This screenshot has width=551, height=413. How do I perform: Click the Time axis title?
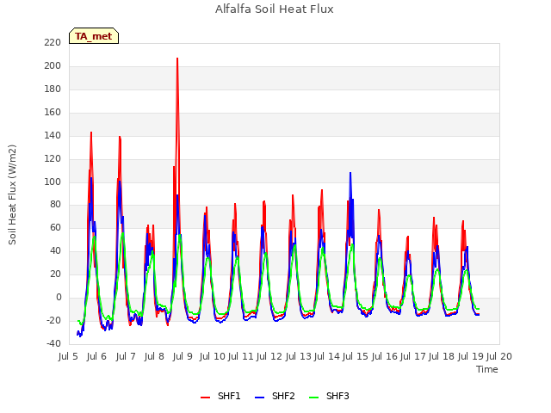coord(486,369)
